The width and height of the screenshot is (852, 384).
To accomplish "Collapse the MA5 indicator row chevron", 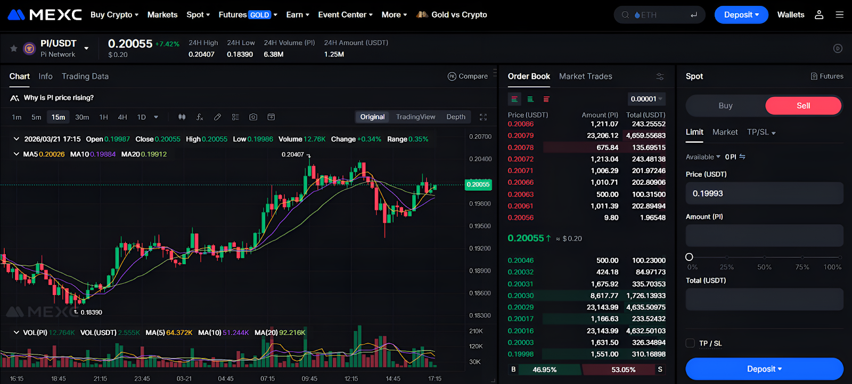I will (x=16, y=154).
